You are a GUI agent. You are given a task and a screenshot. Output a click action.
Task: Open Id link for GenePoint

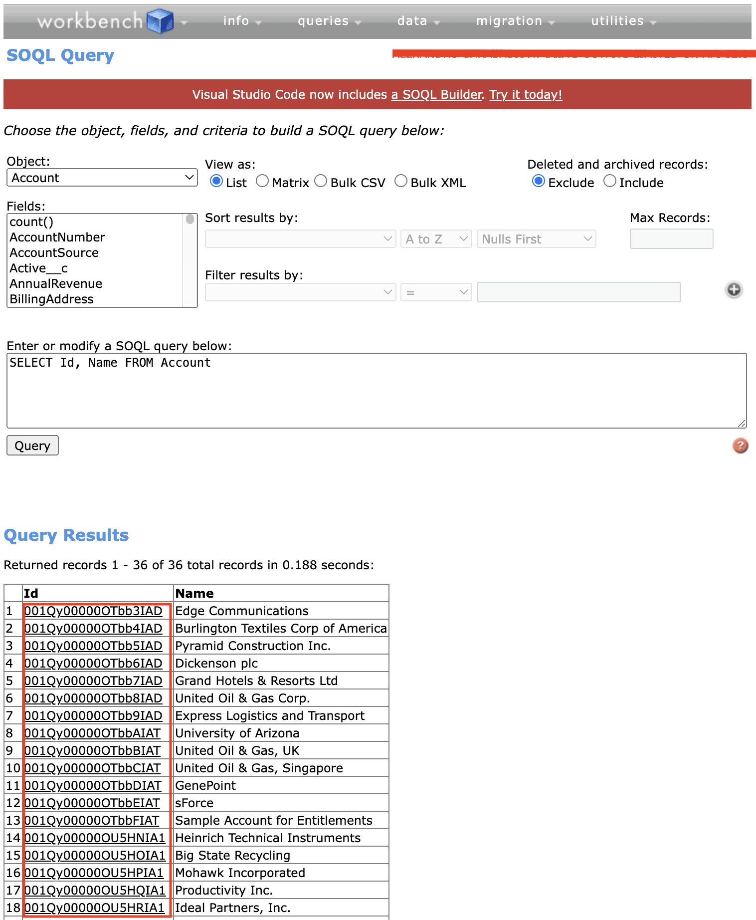[x=93, y=785]
